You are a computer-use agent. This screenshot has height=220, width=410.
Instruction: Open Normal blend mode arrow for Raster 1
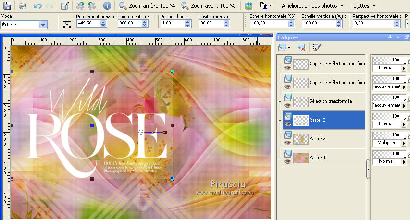coord(404,162)
